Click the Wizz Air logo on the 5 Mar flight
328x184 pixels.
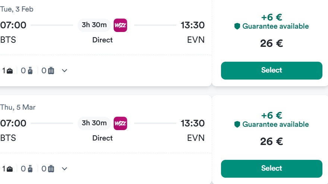(x=120, y=123)
